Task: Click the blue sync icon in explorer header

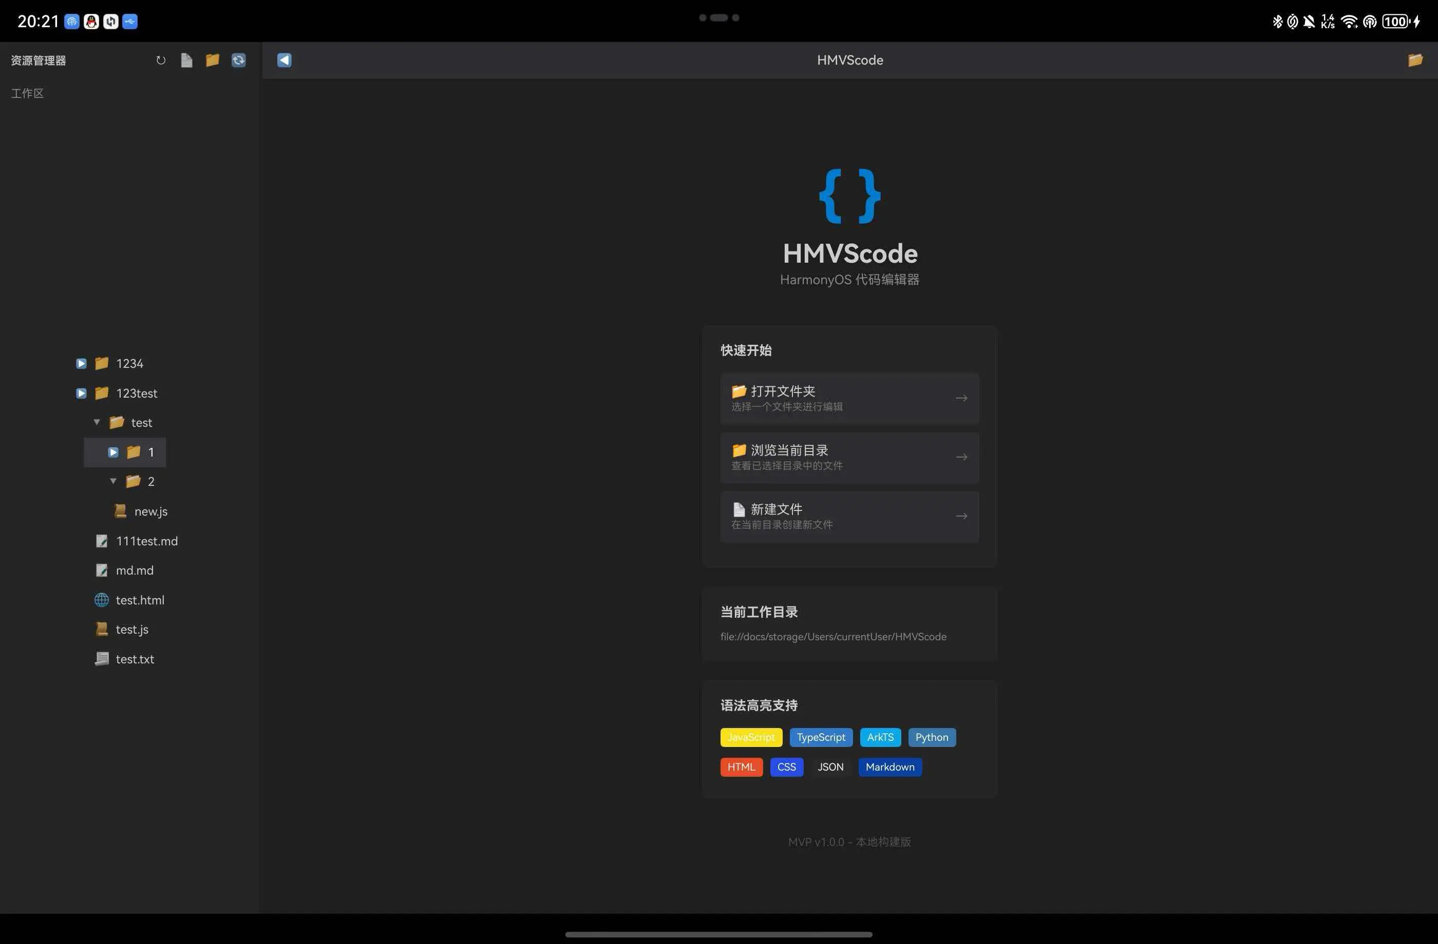Action: (x=239, y=61)
